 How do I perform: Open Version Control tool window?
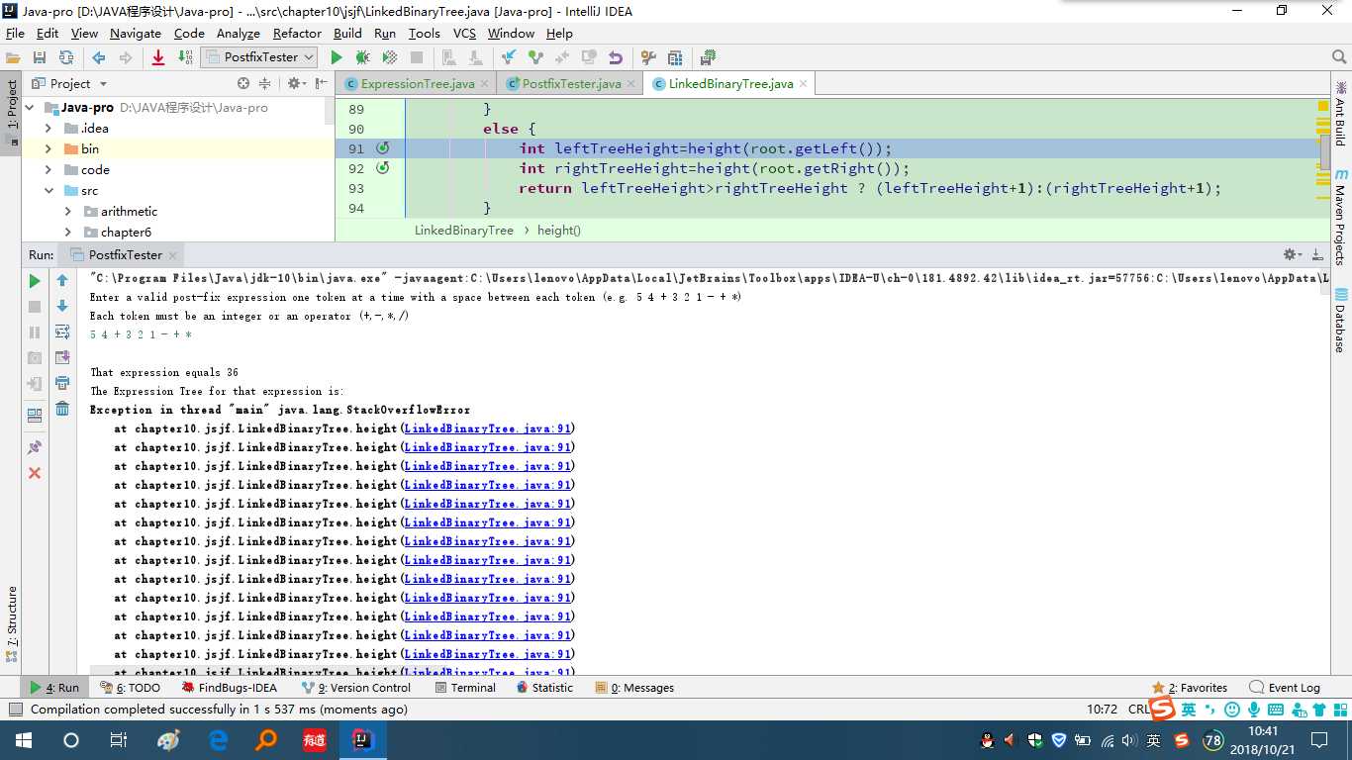point(356,688)
